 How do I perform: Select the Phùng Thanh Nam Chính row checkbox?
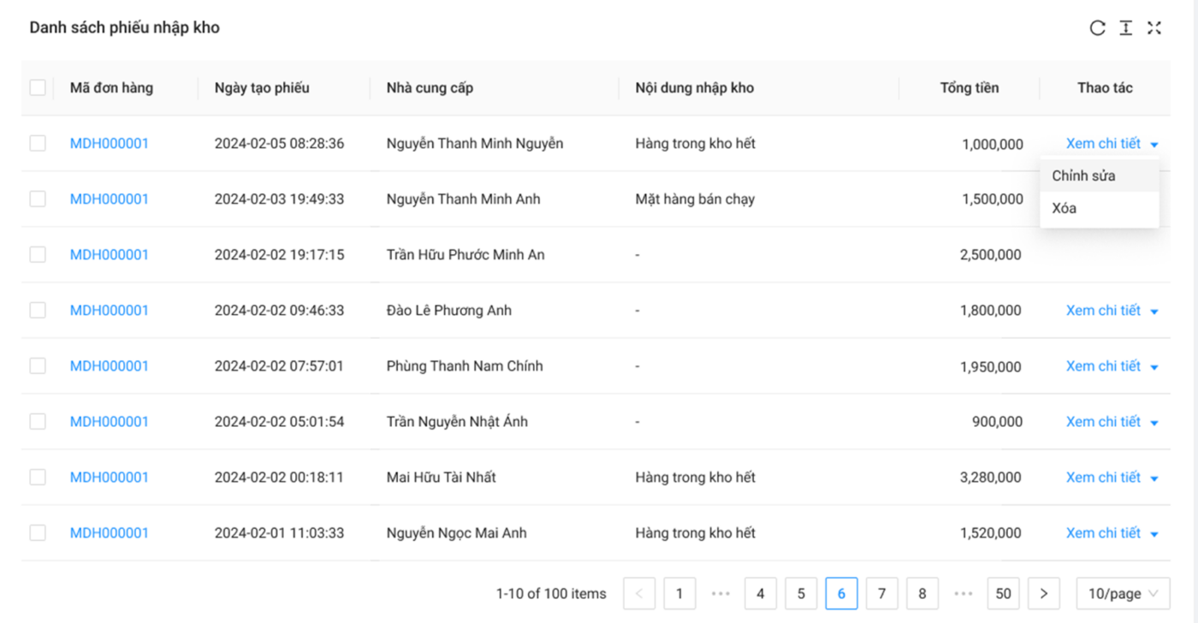38,365
